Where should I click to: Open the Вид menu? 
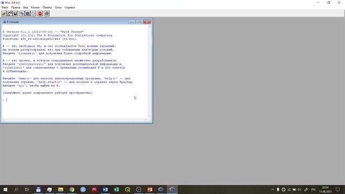25,8
